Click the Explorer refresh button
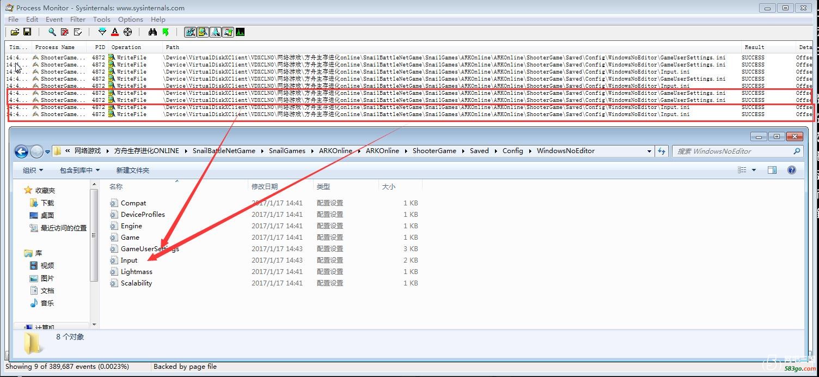819x377 pixels. pos(662,151)
